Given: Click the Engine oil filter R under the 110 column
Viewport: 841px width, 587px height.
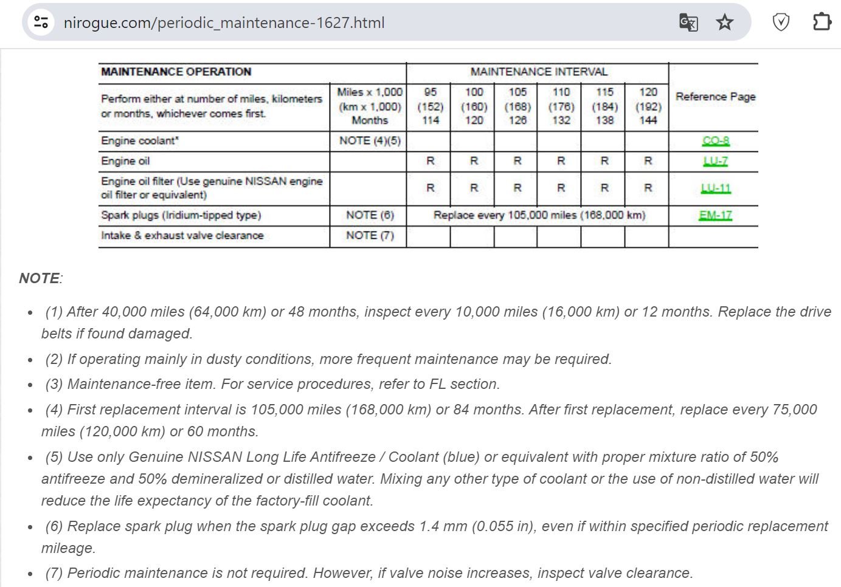Looking at the screenshot, I should point(561,188).
